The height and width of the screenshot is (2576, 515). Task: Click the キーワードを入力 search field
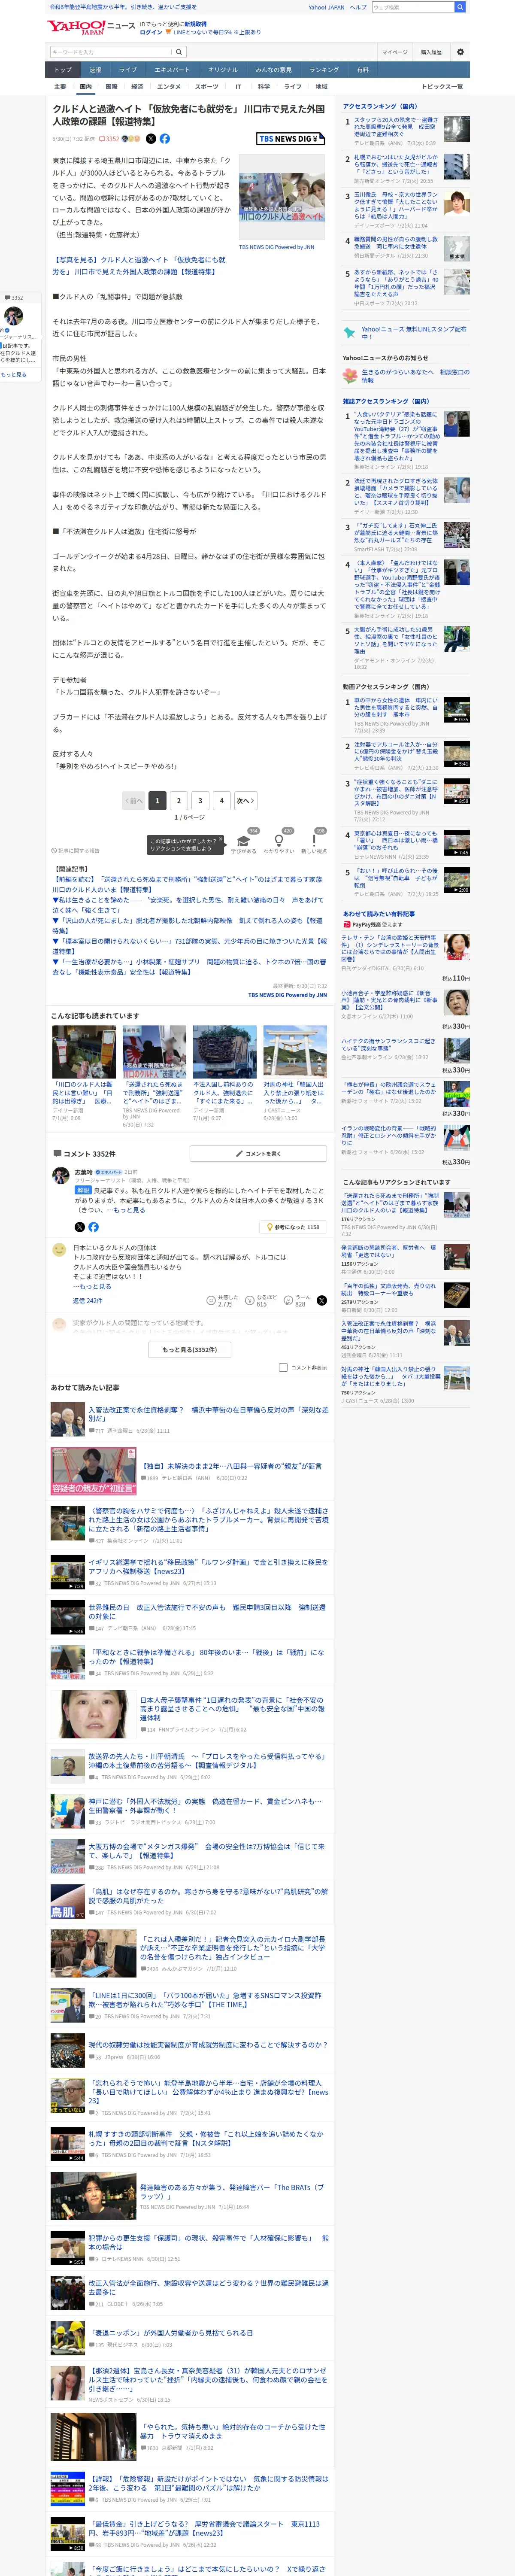pyautogui.click(x=110, y=52)
